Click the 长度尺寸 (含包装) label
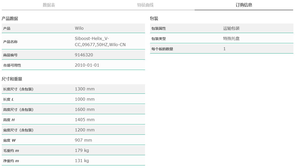Screen dimensions: 298x168 tap(18, 89)
